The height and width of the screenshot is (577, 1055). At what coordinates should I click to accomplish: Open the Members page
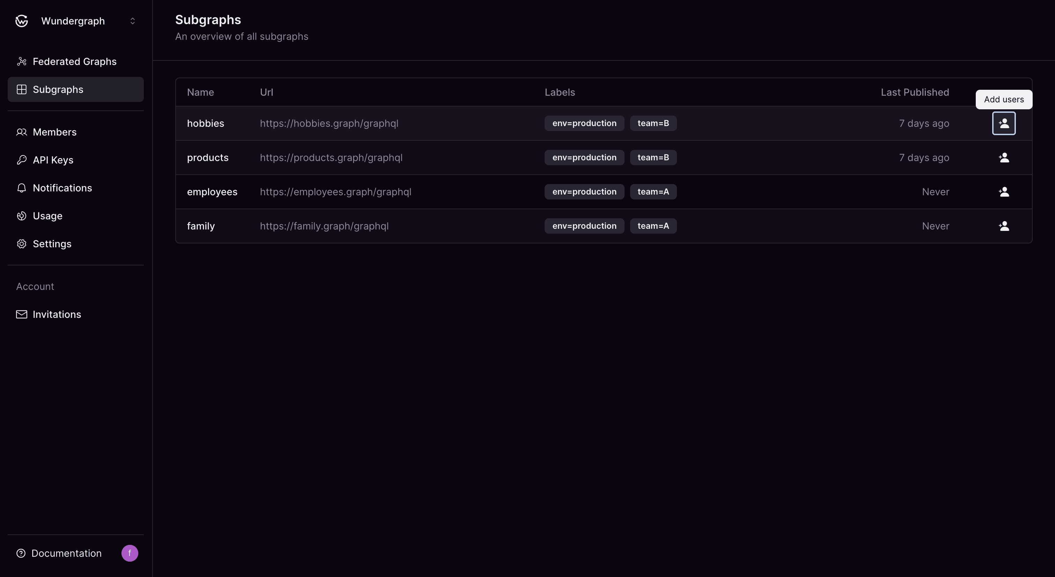click(55, 132)
